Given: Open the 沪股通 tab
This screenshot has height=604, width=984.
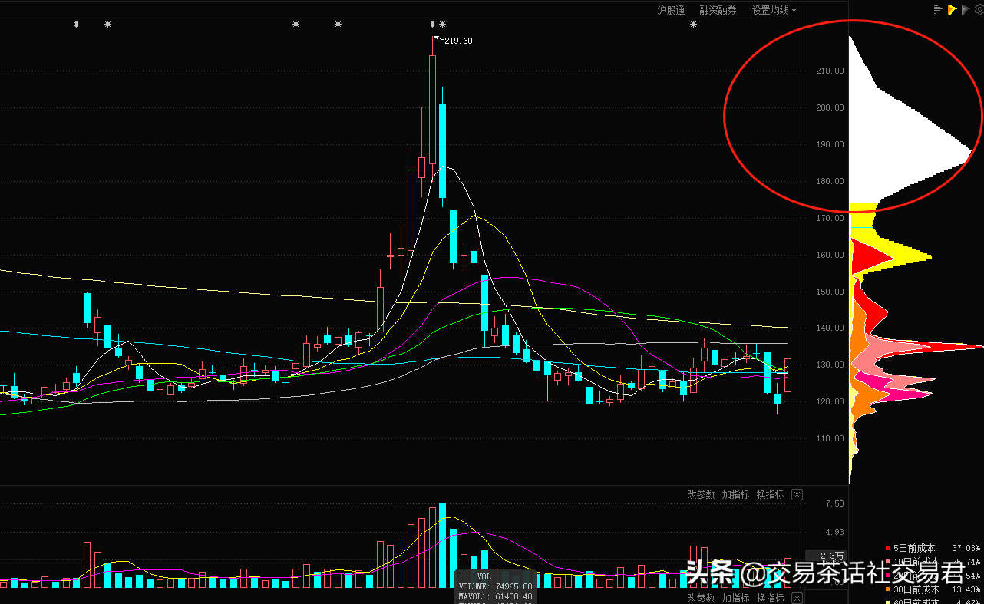Looking at the screenshot, I should click(671, 10).
